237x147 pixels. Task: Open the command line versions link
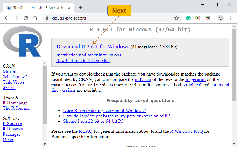[x=219, y=85]
